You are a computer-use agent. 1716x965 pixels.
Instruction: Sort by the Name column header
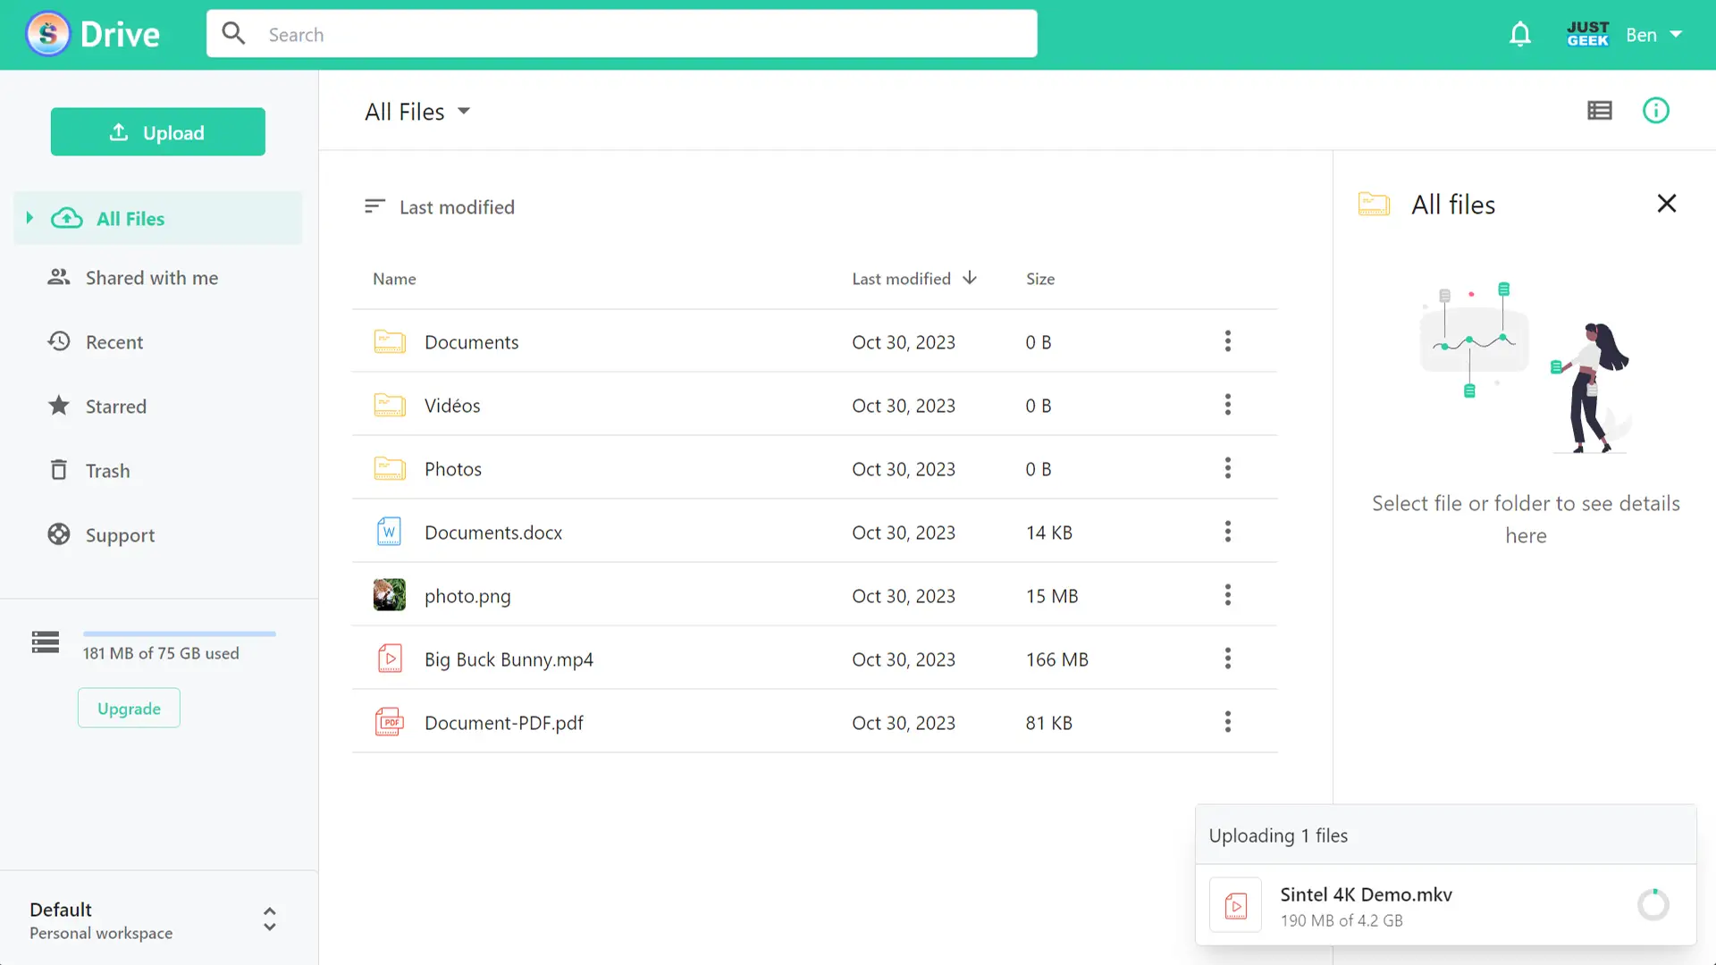pos(394,279)
